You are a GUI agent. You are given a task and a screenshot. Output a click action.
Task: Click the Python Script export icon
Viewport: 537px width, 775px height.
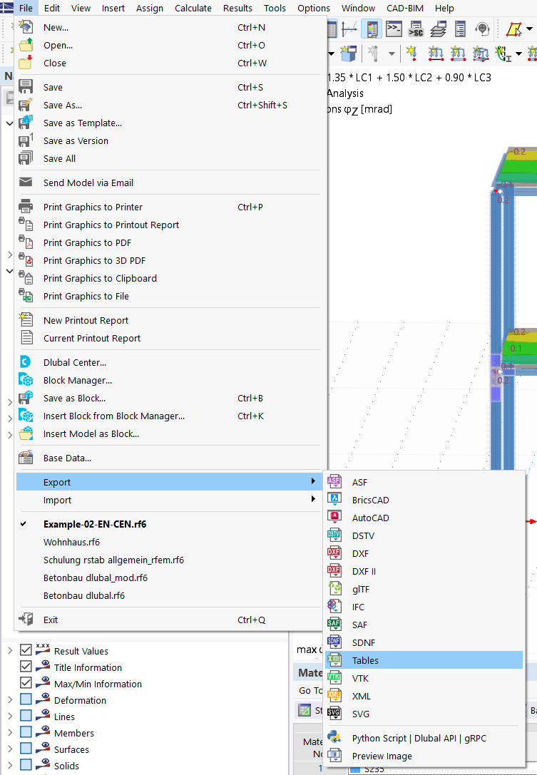(334, 738)
